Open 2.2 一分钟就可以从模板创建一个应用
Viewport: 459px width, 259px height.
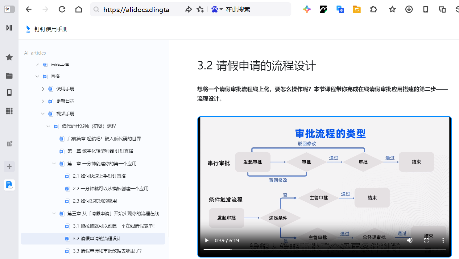click(111, 189)
